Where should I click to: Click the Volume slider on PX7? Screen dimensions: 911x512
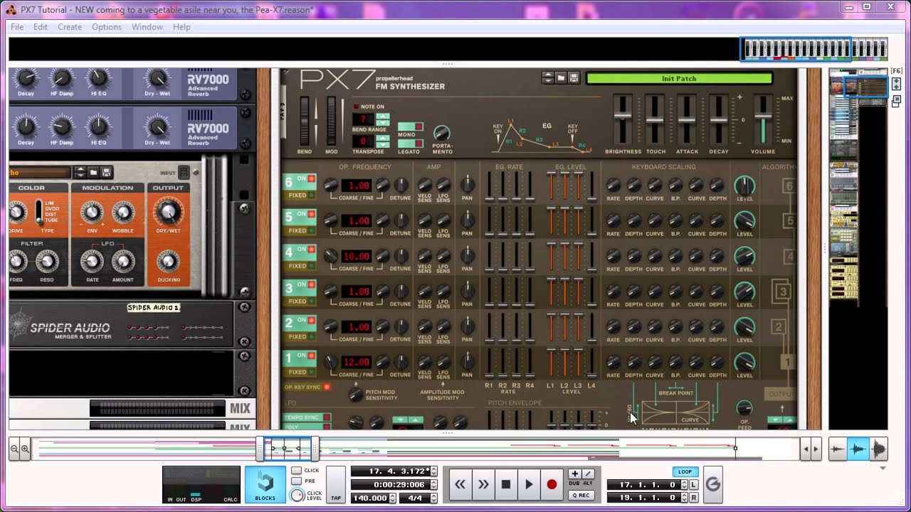click(763, 119)
